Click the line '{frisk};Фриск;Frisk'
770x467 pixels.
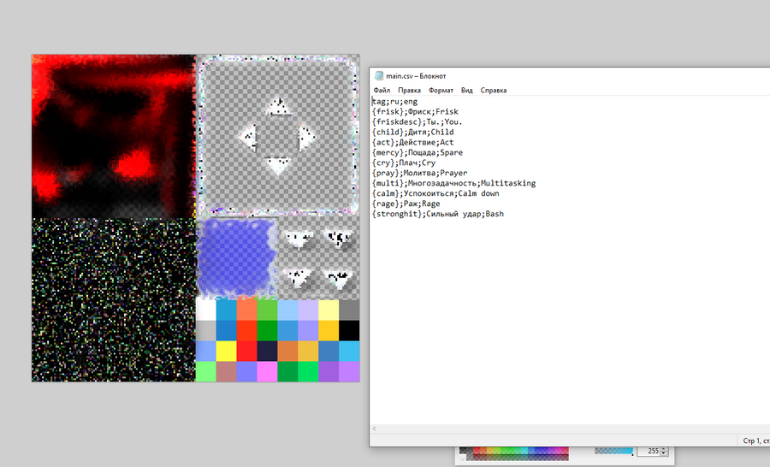(415, 112)
